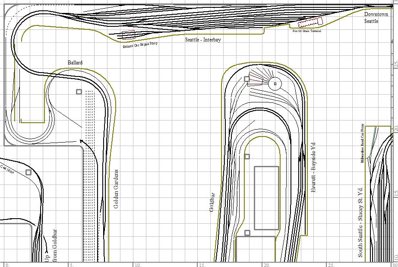
Task: Select the Everett - Bayside Yd label
Action: (x=314, y=166)
